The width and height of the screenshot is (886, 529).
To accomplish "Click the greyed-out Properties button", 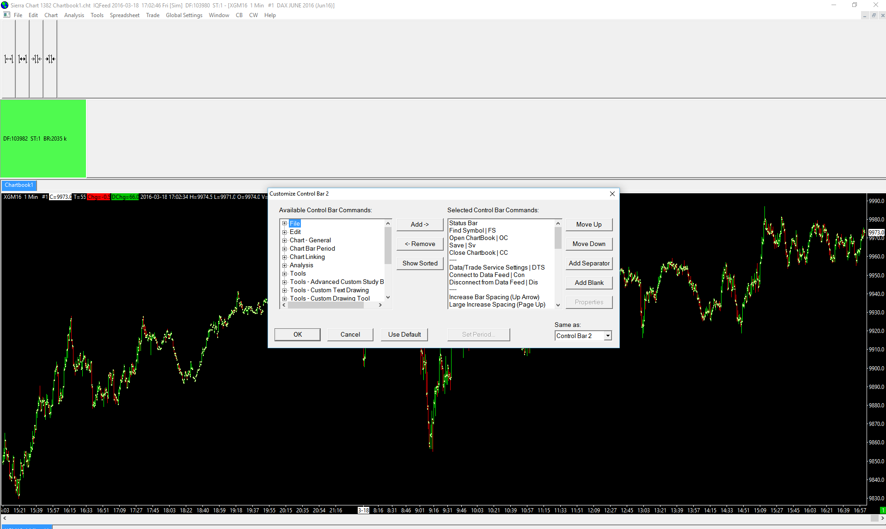I will coord(589,302).
